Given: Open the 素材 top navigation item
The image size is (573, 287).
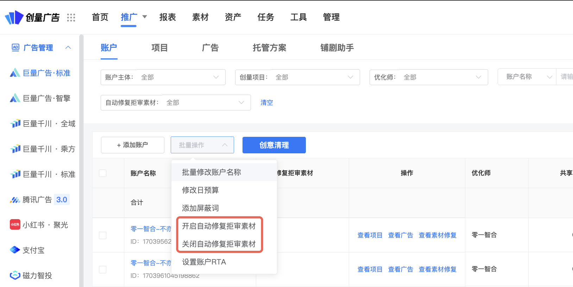Looking at the screenshot, I should click(x=200, y=17).
